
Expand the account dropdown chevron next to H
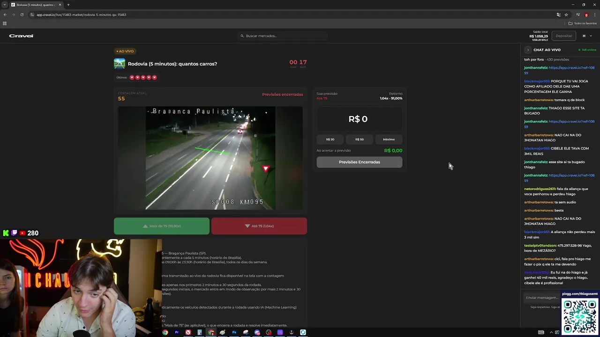[x=591, y=36]
